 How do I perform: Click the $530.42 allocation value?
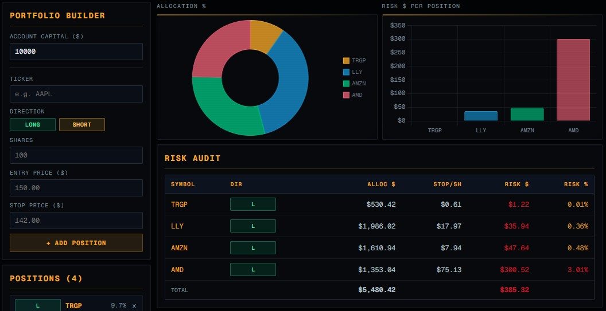pos(381,204)
